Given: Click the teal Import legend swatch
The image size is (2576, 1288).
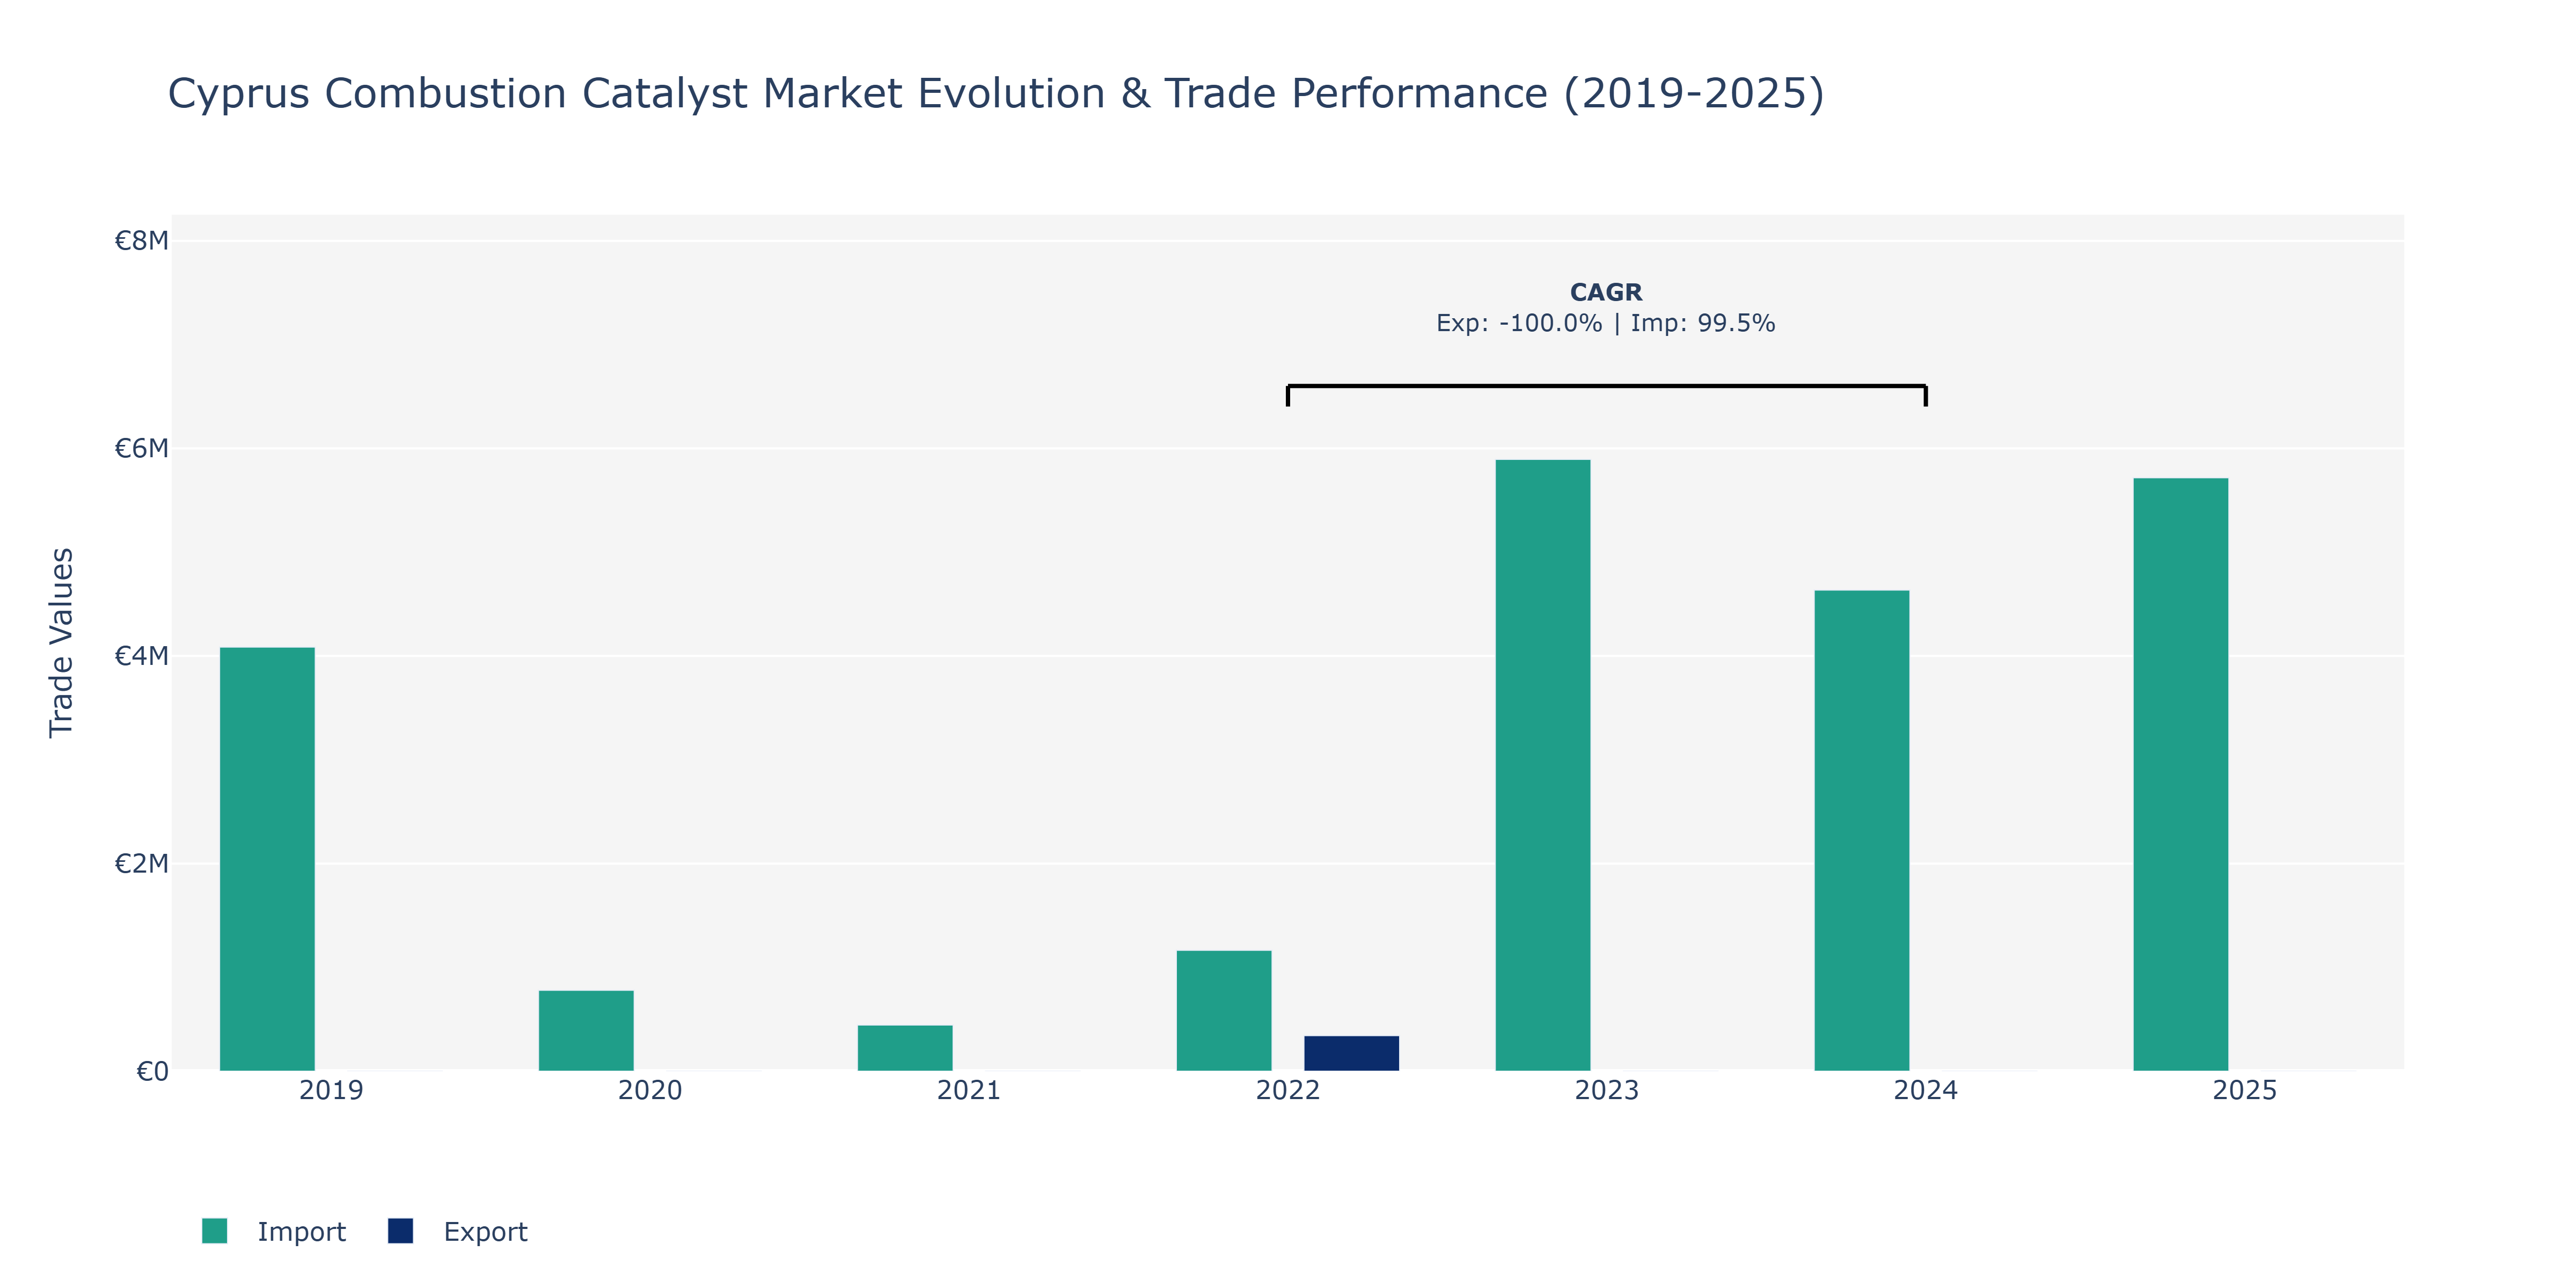Looking at the screenshot, I should tap(214, 1231).
